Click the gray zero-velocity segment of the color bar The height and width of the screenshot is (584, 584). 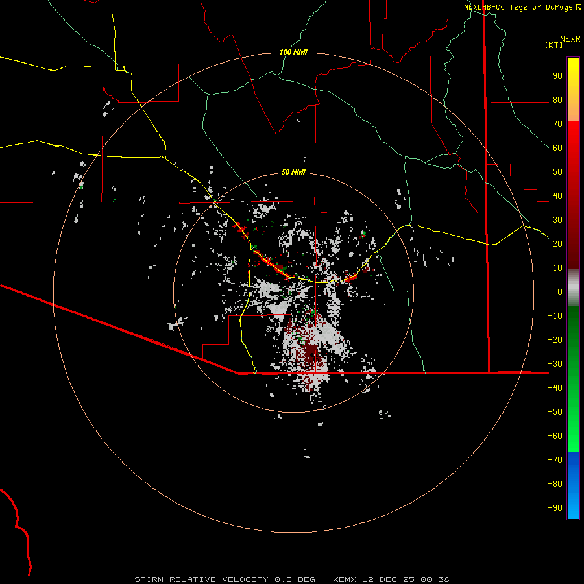573,287
